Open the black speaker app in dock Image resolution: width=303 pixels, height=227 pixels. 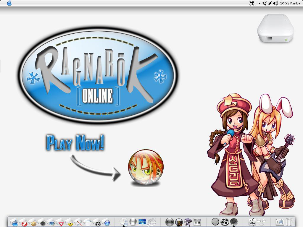(x=234, y=222)
